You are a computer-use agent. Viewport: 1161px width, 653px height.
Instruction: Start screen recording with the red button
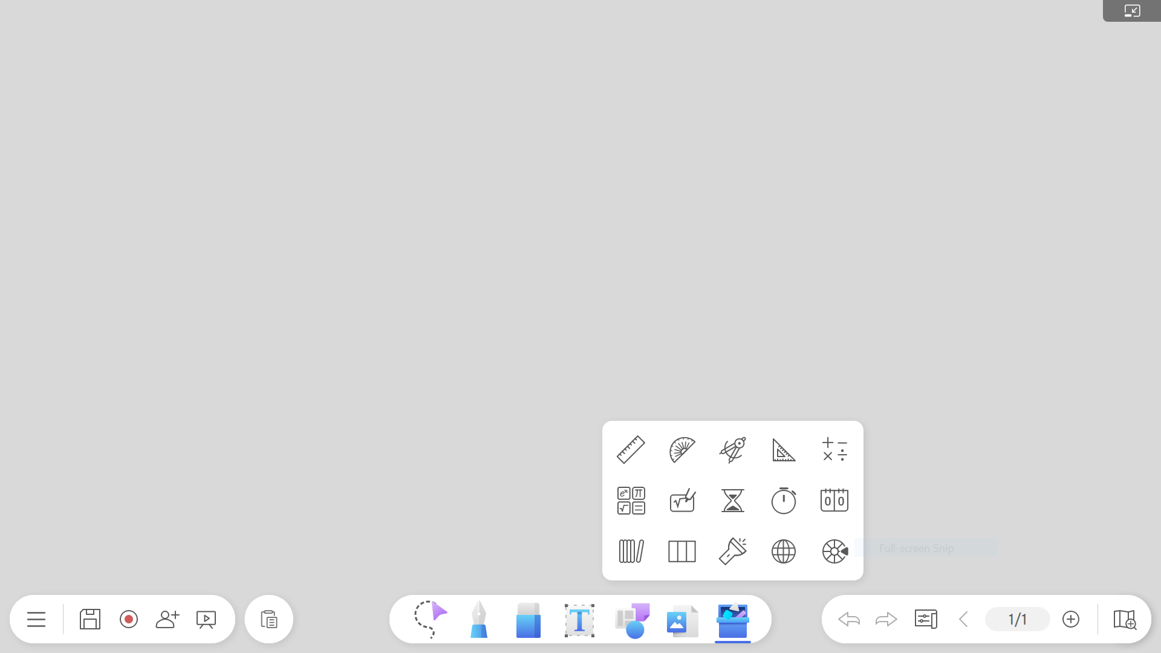pyautogui.click(x=129, y=619)
